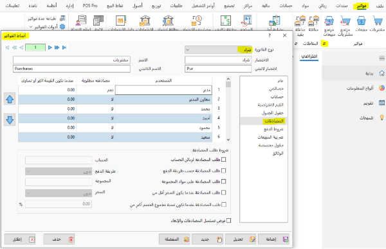
Task: Open the تصنيع ribbon tab
Action: [229, 6]
